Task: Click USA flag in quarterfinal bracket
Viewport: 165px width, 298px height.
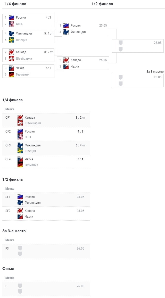Action: pos(11,24)
